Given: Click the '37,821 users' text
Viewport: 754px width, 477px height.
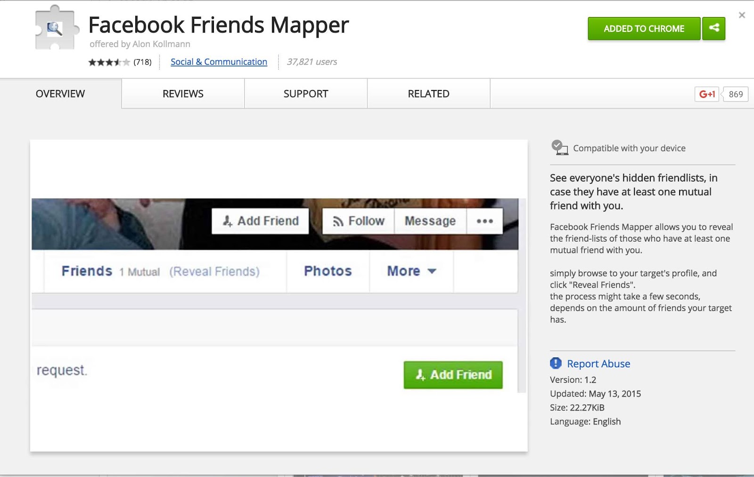Looking at the screenshot, I should 312,62.
